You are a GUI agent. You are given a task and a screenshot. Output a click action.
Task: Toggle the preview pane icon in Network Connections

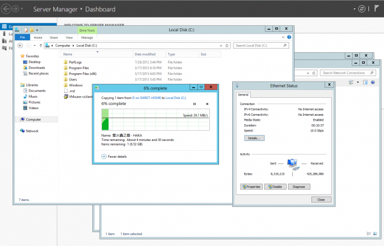click(x=365, y=82)
